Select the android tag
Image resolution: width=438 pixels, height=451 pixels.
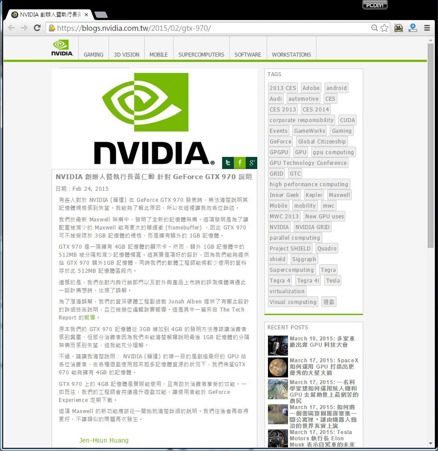[x=337, y=88]
